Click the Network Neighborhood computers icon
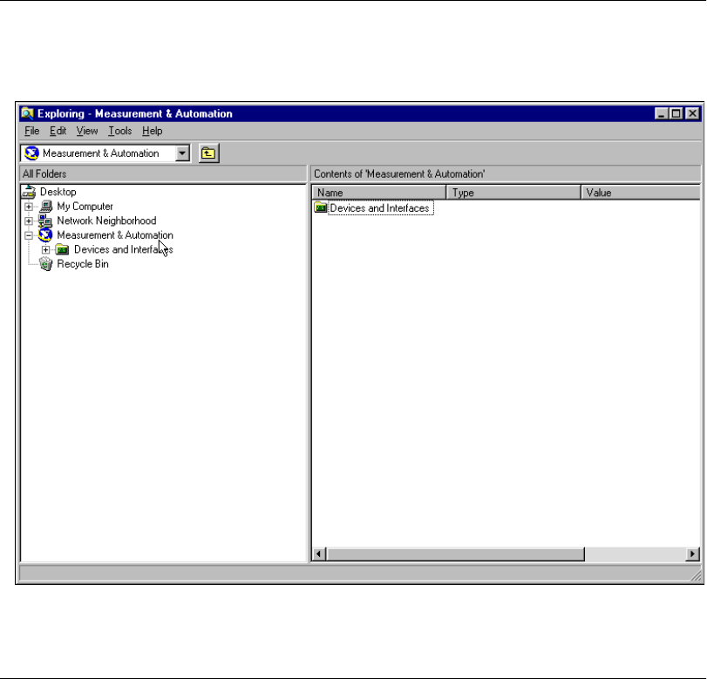 (45, 221)
